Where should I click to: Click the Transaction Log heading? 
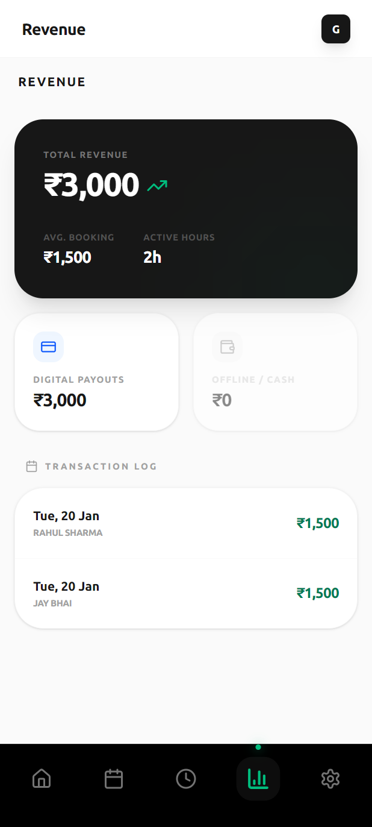click(101, 467)
